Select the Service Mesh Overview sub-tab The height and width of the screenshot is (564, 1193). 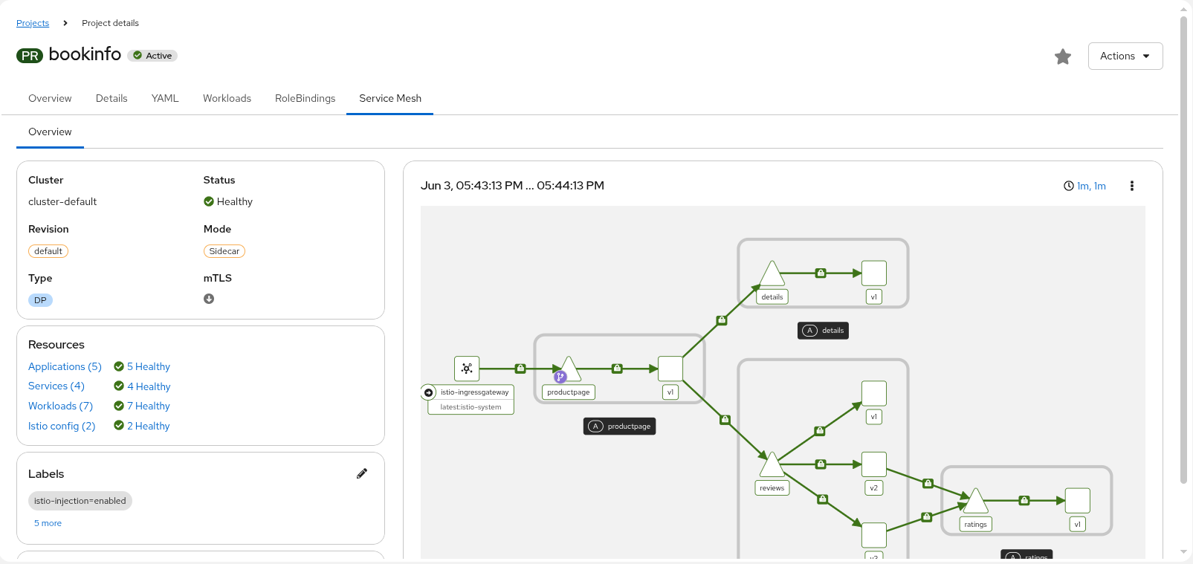point(50,132)
